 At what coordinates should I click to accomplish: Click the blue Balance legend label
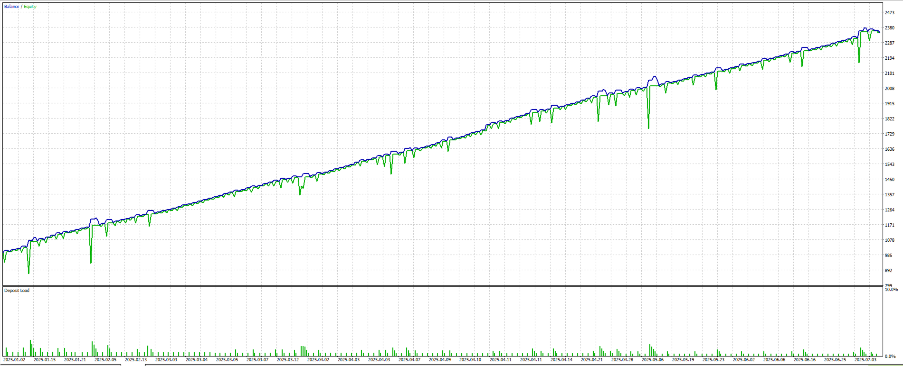point(12,7)
